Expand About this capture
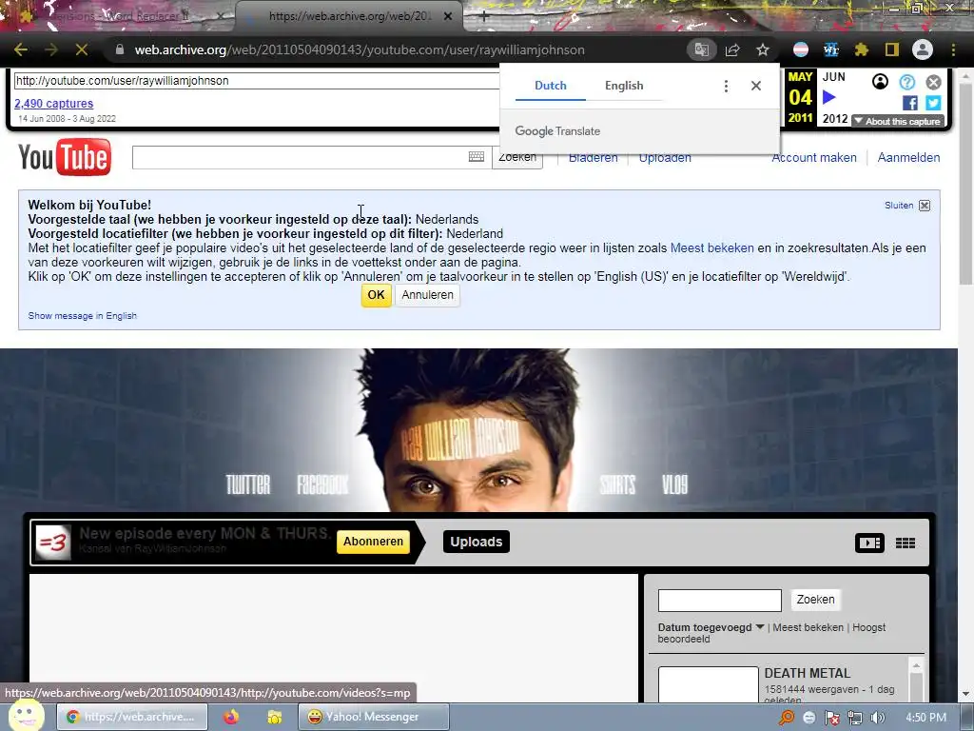974x731 pixels. coord(898,121)
